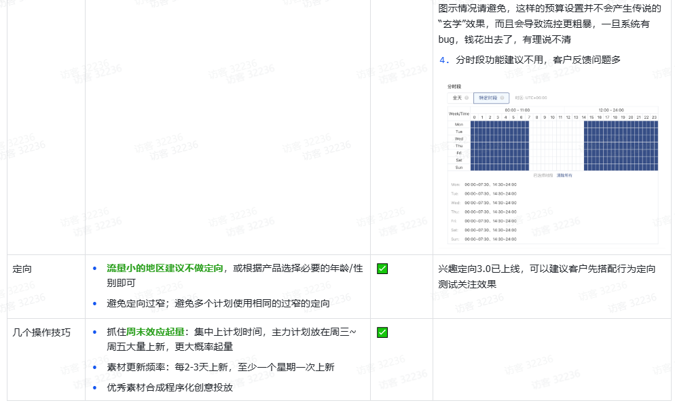This screenshot has height=405, width=675.
Task: Click the Week/Time header cell
Action: [x=458, y=113]
